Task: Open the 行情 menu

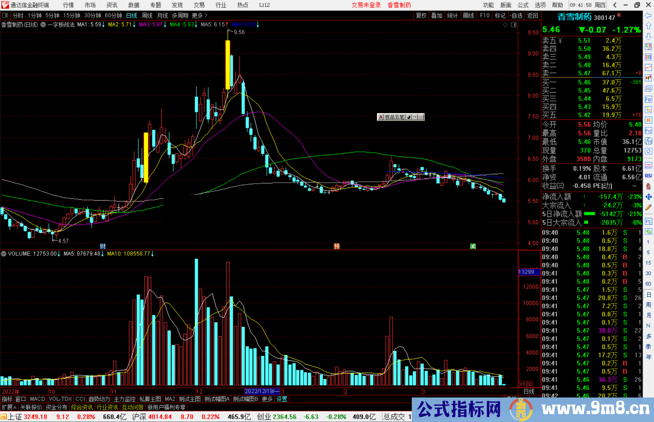Action: point(68,5)
